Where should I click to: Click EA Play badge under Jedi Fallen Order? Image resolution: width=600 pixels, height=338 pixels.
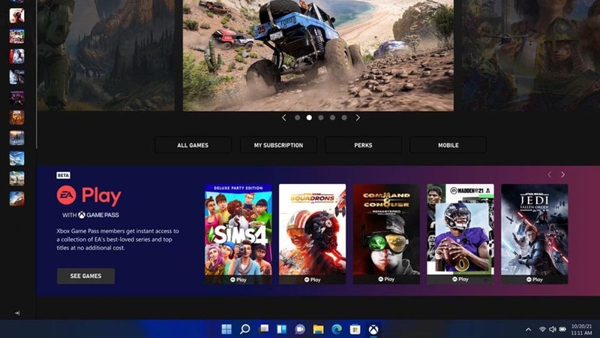pyautogui.click(x=535, y=279)
